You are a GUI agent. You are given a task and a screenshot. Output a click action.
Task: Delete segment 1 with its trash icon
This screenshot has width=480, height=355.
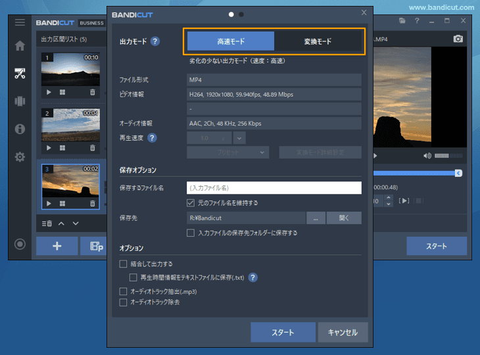93,92
